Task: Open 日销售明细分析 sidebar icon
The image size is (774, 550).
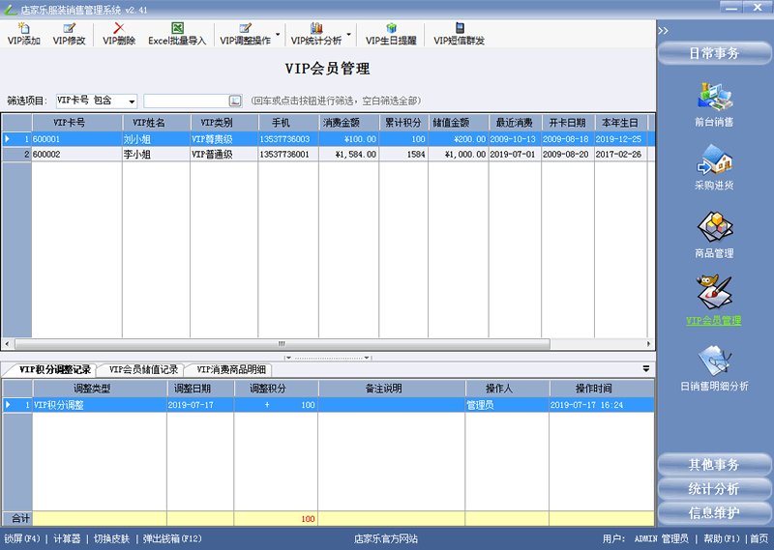Action: click(714, 365)
